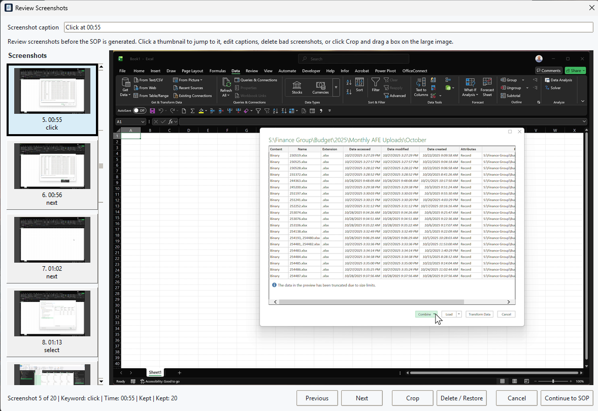Viewport: 598px width, 411px height.
Task: Click the user profile picture in Excel
Action: tap(539, 59)
